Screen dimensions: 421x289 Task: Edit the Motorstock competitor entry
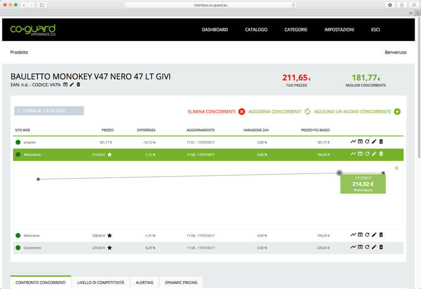(374, 154)
